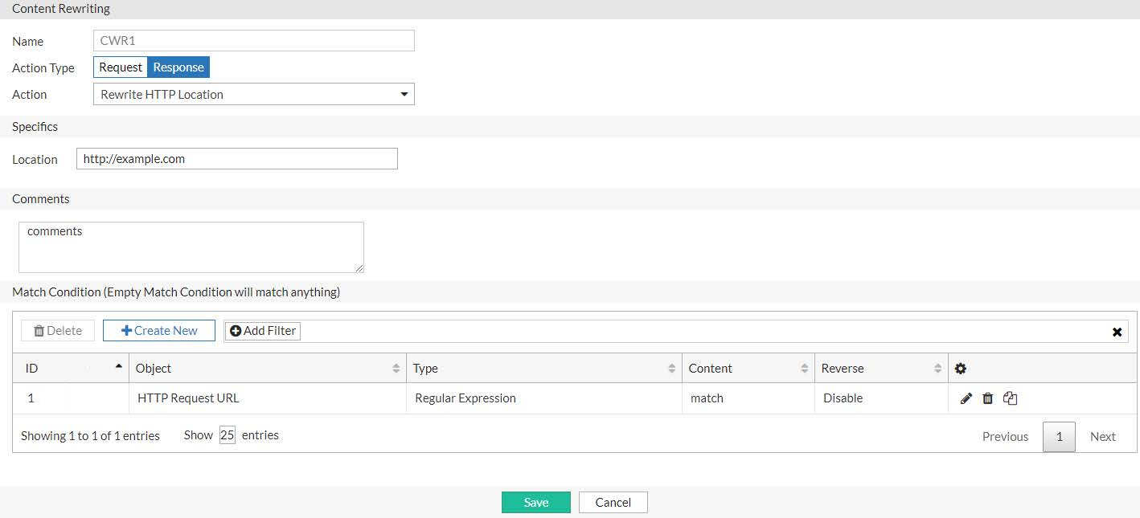Click trash icon on the Delete button
Viewport: 1140px width, 518px height.
coord(39,330)
